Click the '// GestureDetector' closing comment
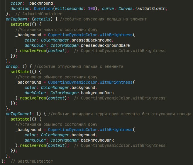193x165 pixels. click(x=32, y=161)
